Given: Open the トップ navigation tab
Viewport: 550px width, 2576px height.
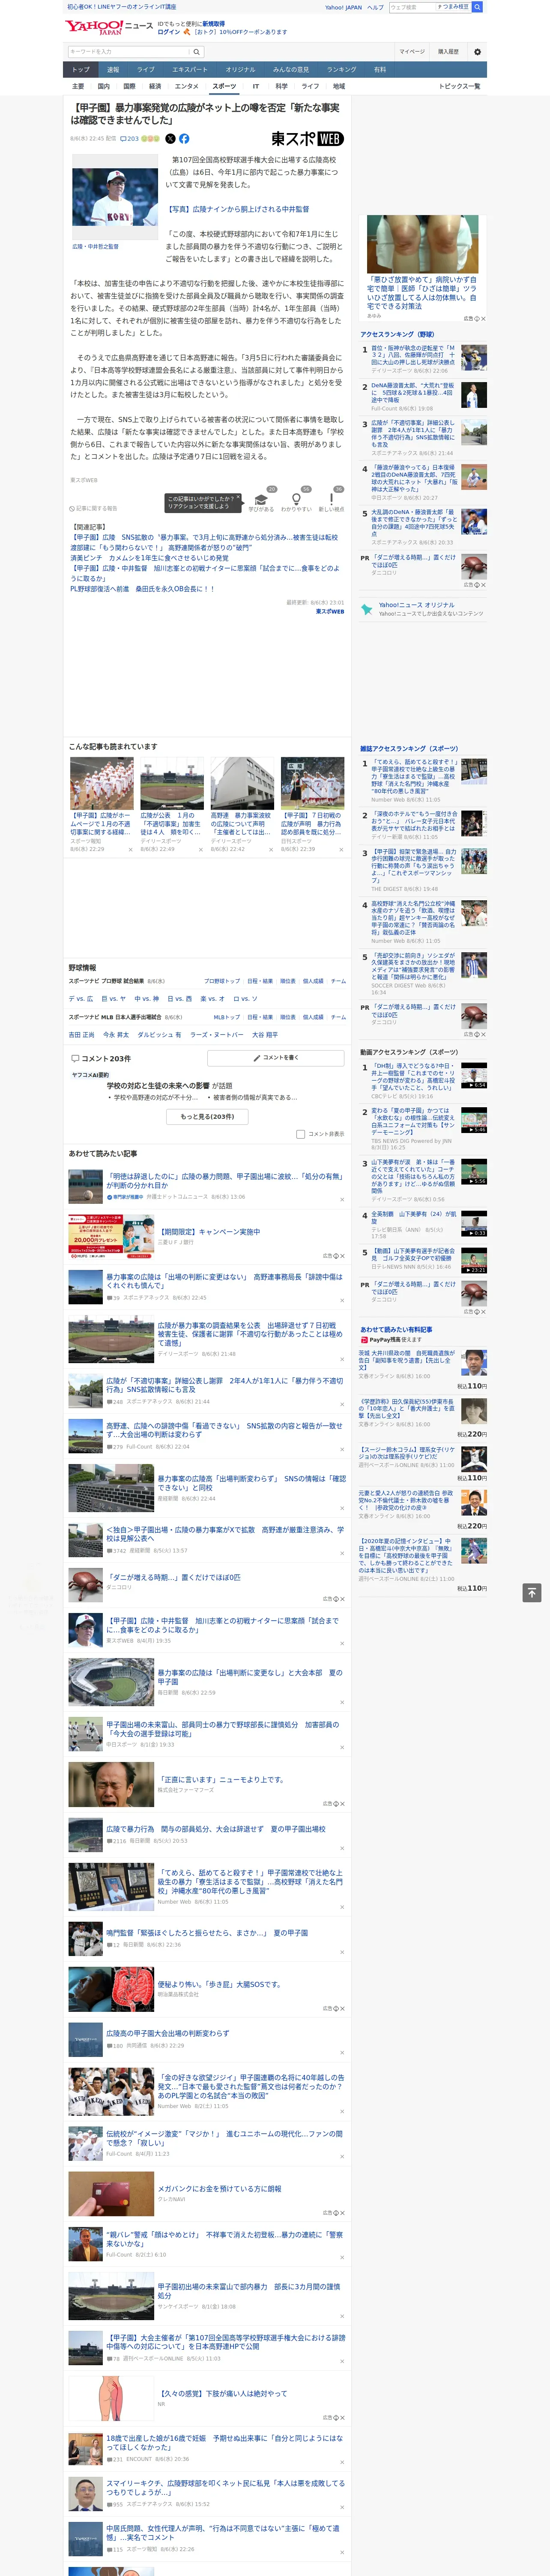Looking at the screenshot, I should (x=81, y=70).
